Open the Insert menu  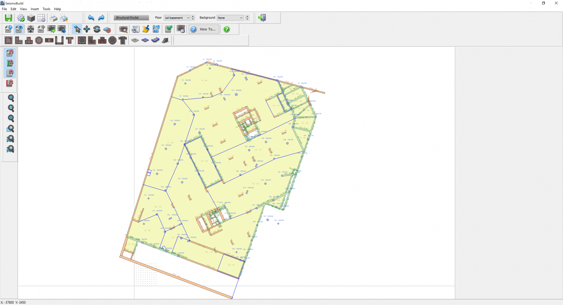pos(35,9)
